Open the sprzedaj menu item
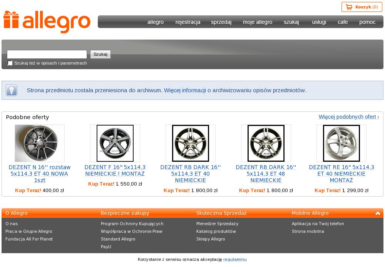Screen dimensions: 385x267 [x=221, y=22]
